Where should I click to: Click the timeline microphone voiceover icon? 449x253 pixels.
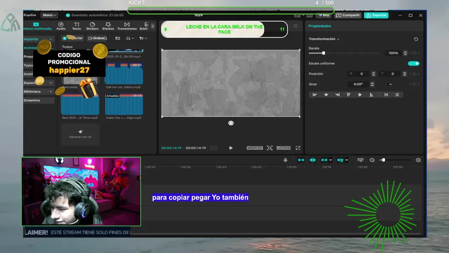tap(286, 160)
